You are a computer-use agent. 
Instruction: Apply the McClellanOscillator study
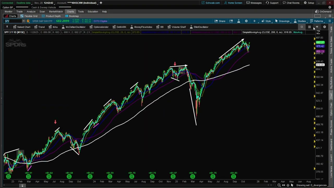(x=73, y=27)
